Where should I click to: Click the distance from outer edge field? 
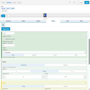pyautogui.click(x=8, y=45)
